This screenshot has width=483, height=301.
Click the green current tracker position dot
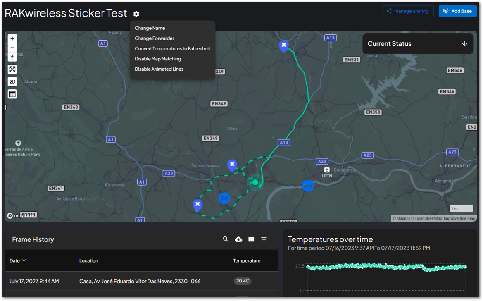point(255,182)
